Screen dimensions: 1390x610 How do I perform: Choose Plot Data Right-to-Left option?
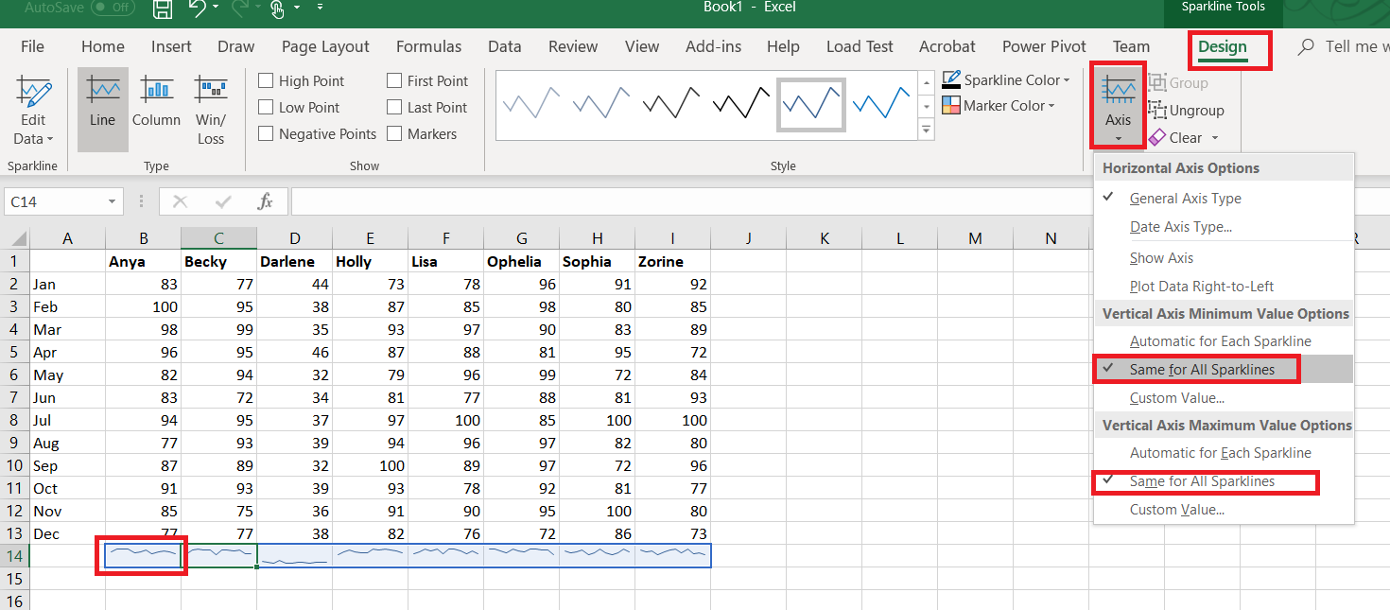pos(1201,287)
